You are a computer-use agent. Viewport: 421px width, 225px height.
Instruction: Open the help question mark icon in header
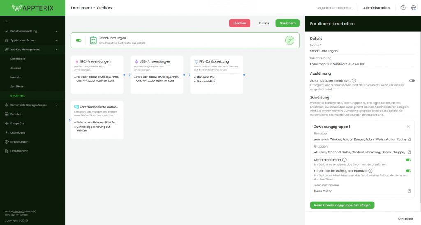(x=403, y=8)
